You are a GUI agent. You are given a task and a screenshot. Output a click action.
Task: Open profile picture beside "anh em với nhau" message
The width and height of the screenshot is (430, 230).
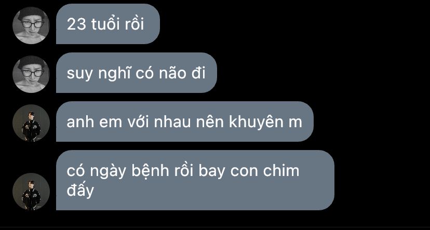click(x=31, y=123)
